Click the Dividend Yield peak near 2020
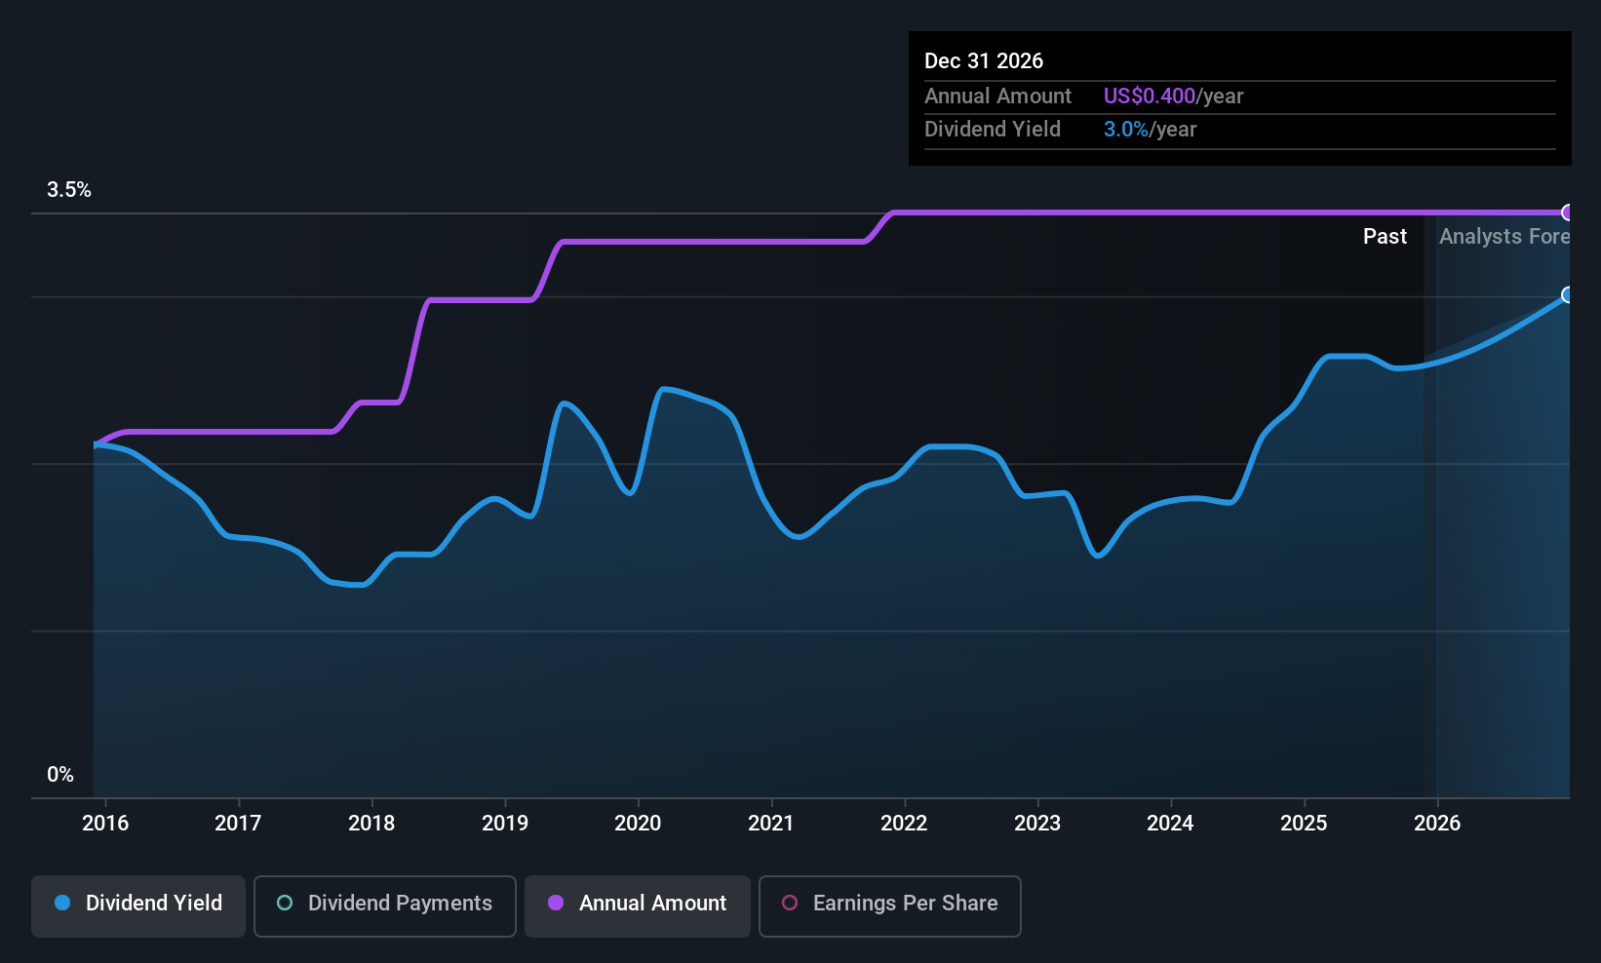This screenshot has width=1601, height=963. 666,389
